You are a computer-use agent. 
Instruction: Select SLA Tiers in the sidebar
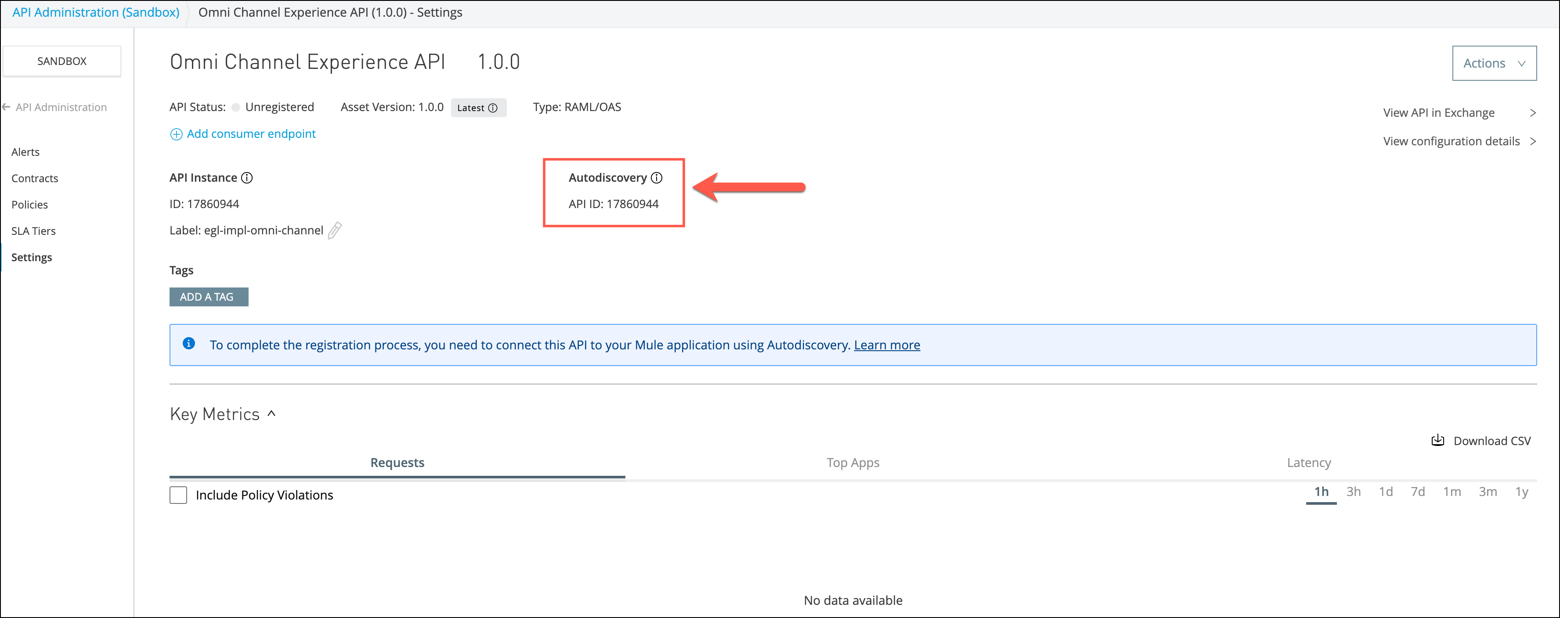[x=33, y=231]
